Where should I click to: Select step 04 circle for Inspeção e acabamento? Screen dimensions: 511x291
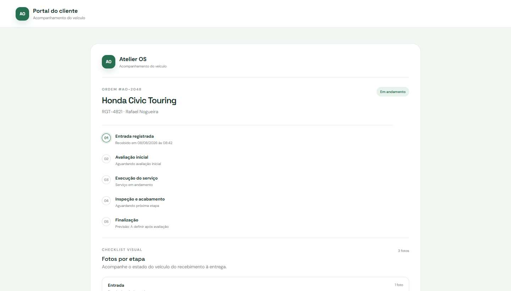[x=106, y=201]
